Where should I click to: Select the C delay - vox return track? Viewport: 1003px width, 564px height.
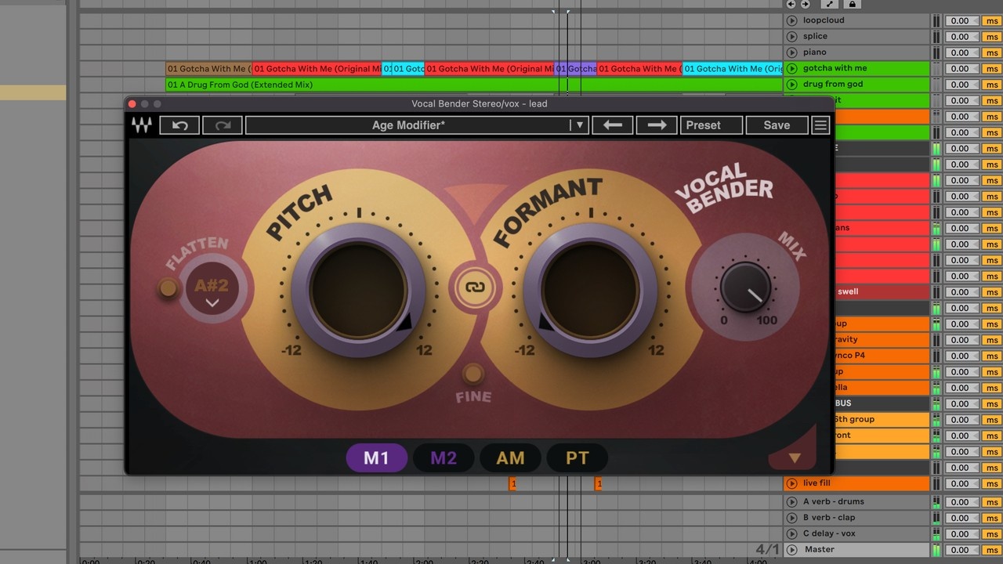857,533
